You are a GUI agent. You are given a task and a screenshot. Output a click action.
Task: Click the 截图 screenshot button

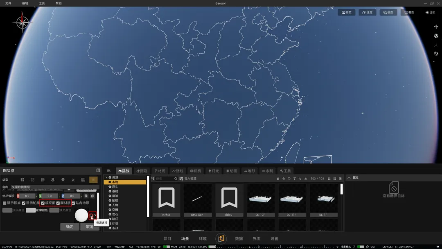coord(409,12)
